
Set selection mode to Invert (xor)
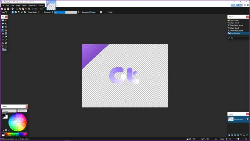pos(25,12)
